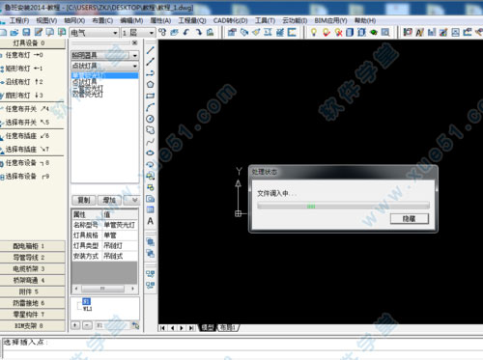The height and width of the screenshot is (360, 483).
Task: Open the 电气 discipline dropdown
Action: 94,33
